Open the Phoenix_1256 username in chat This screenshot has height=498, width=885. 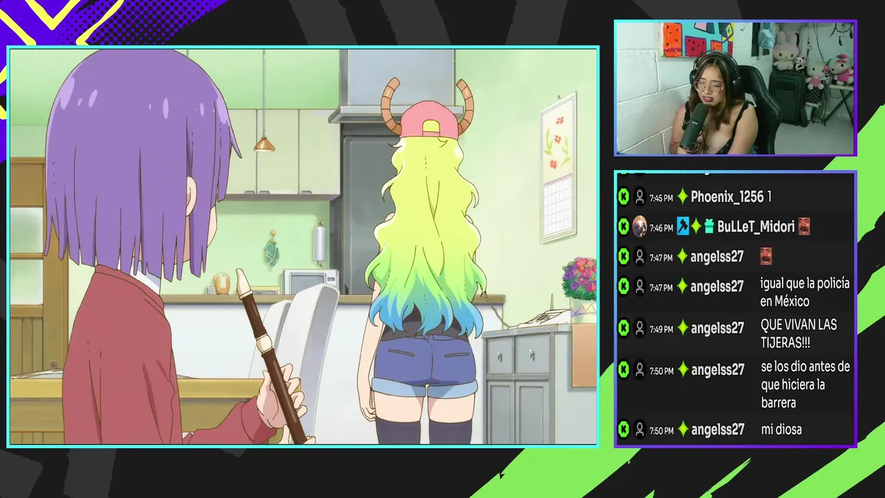point(727,197)
